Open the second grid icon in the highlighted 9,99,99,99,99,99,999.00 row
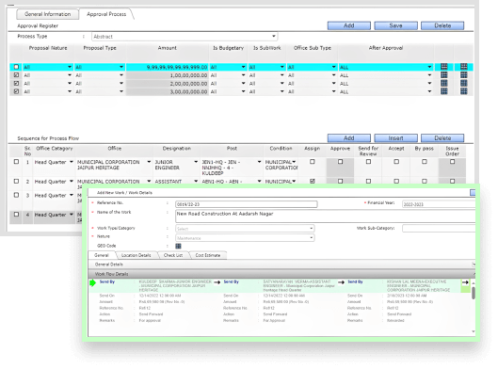498x369 pixels. point(464,67)
